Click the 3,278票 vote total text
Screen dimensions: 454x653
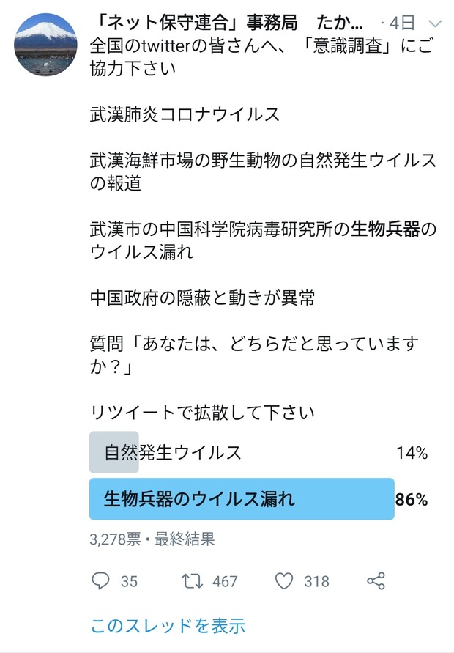[x=115, y=539]
